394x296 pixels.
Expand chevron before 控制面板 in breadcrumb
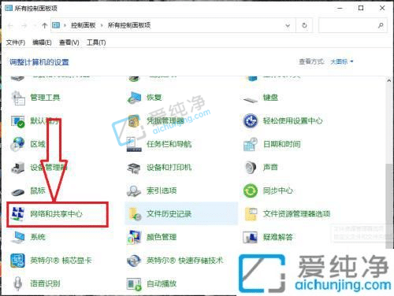coord(65,25)
